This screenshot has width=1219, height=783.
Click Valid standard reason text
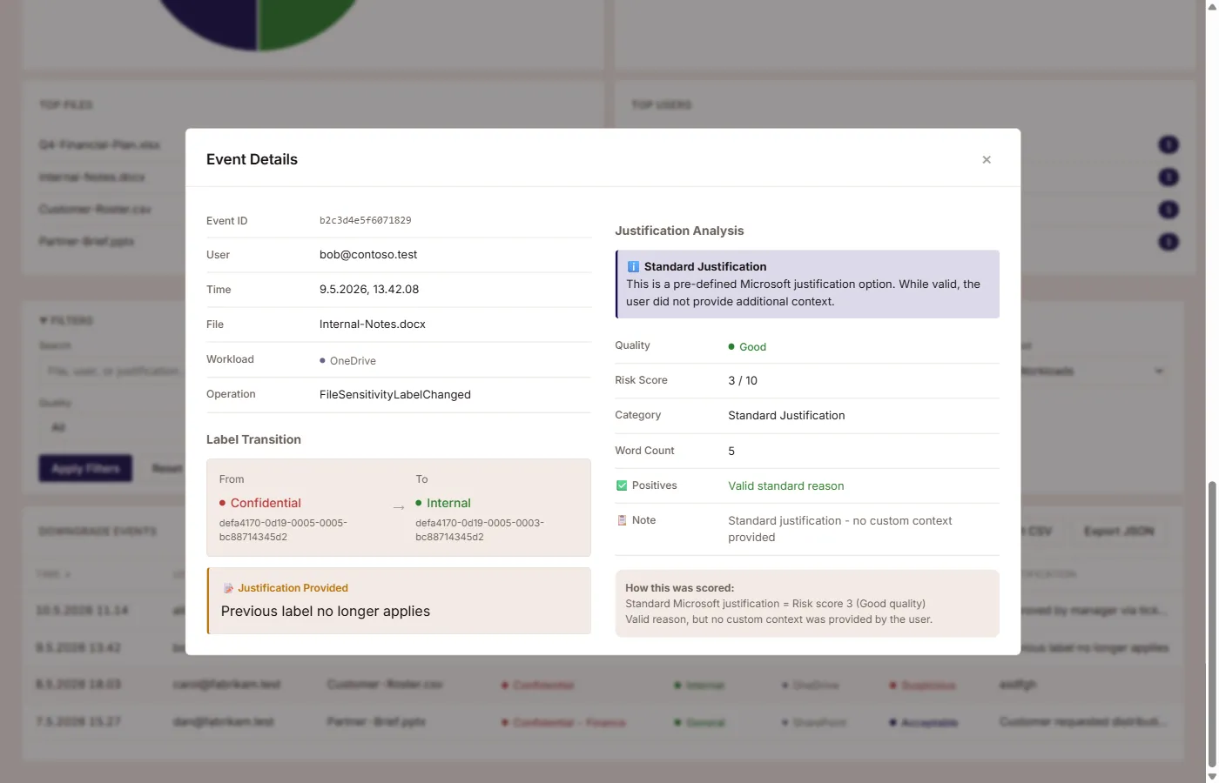(x=786, y=486)
